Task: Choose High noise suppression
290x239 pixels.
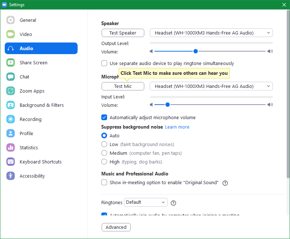Action: (104, 162)
